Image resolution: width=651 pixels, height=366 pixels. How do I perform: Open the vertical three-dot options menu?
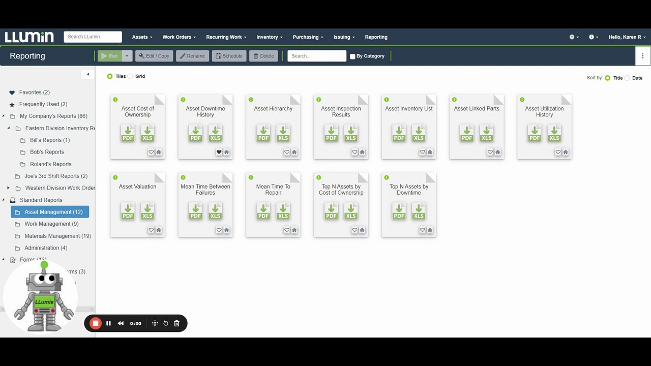point(643,56)
